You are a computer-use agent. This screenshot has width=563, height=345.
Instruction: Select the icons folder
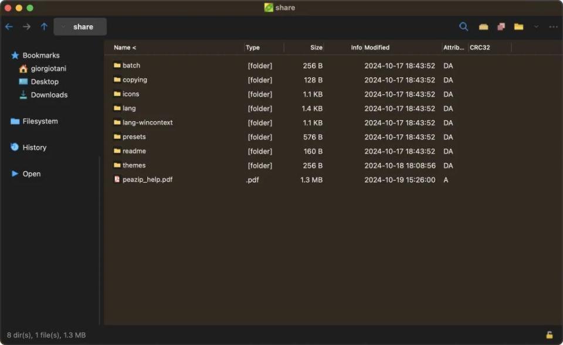(x=131, y=94)
